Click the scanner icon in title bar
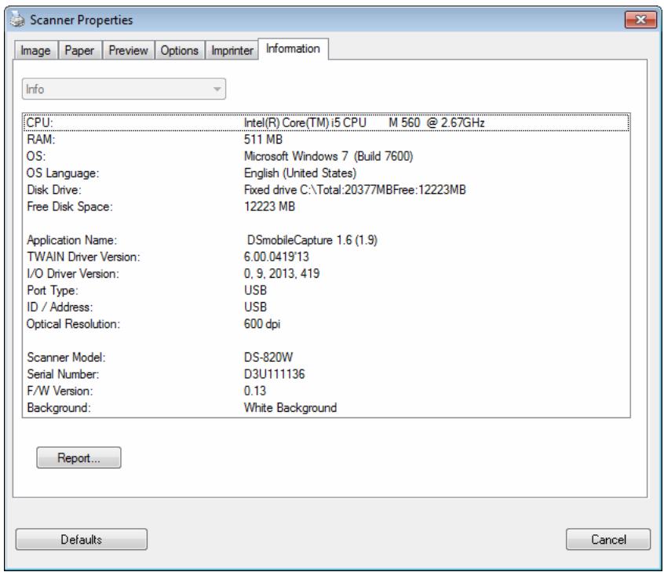 [17, 20]
